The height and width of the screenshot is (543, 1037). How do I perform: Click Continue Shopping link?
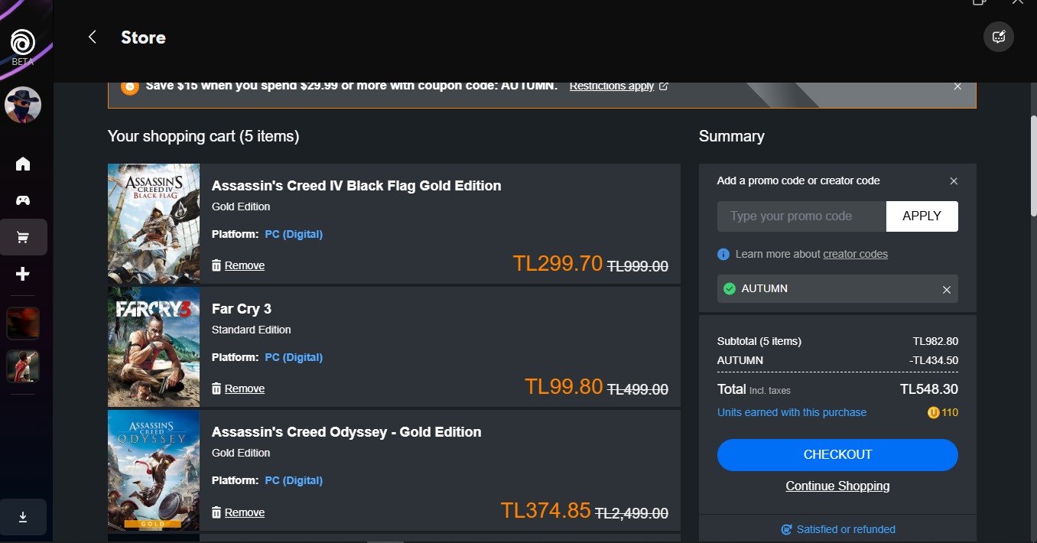(x=837, y=486)
